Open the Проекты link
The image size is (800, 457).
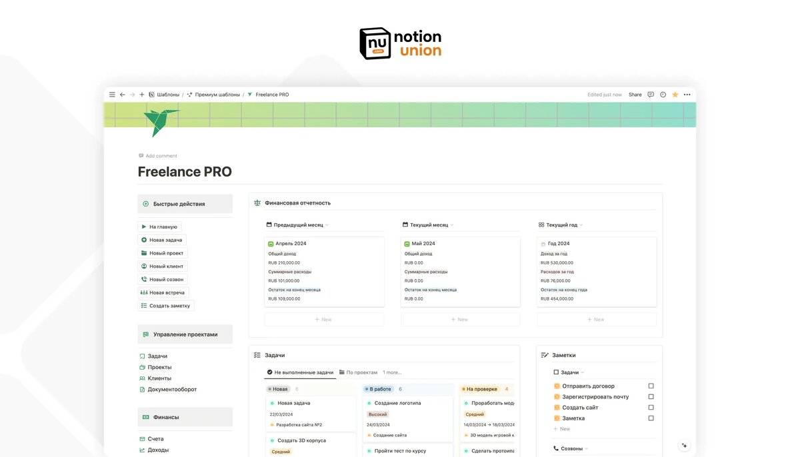155,367
